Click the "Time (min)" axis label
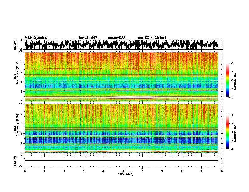Viewport: 249px width, 192px height. [x=126, y=174]
